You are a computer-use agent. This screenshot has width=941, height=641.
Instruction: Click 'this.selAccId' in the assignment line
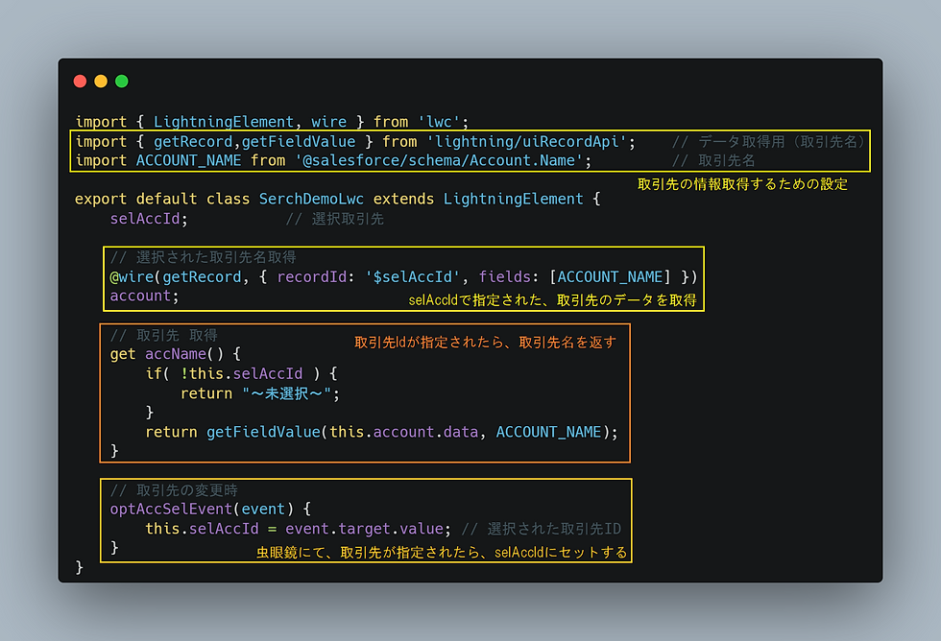[202, 529]
